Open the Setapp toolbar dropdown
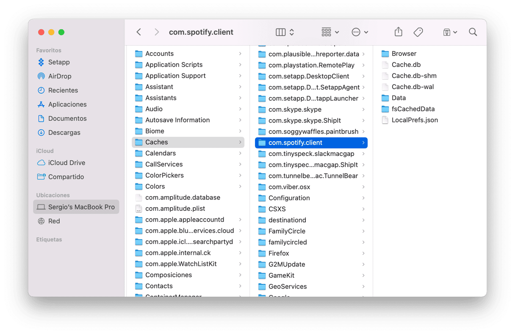 (x=450, y=32)
